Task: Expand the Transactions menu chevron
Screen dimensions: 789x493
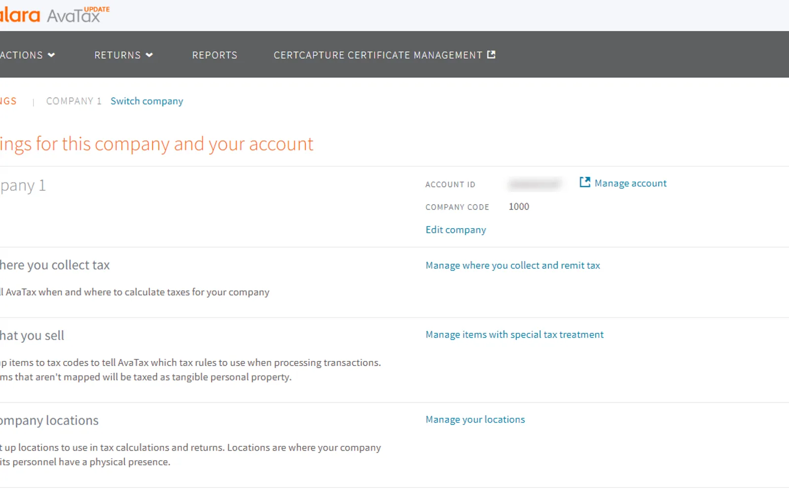Action: coord(51,55)
